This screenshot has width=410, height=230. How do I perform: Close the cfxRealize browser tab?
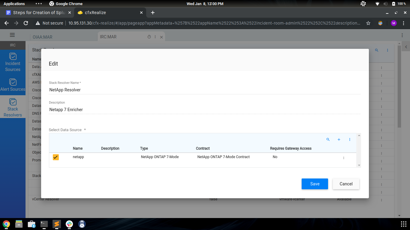tap(142, 13)
